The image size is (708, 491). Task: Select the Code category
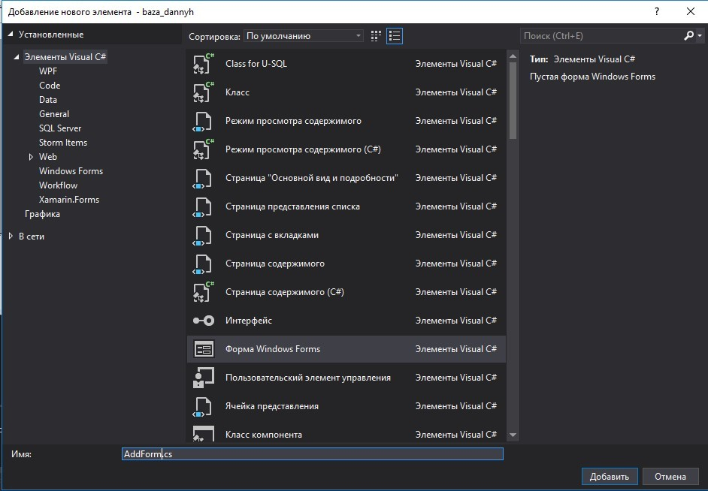click(x=50, y=86)
